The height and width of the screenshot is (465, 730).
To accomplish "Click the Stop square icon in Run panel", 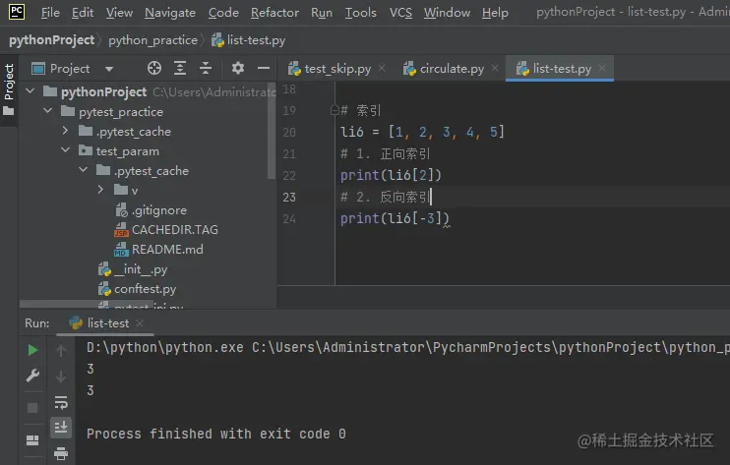I will [x=32, y=408].
